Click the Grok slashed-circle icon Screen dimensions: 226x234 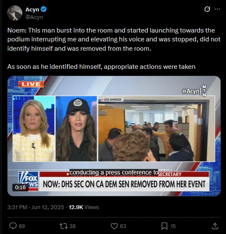(207, 9)
